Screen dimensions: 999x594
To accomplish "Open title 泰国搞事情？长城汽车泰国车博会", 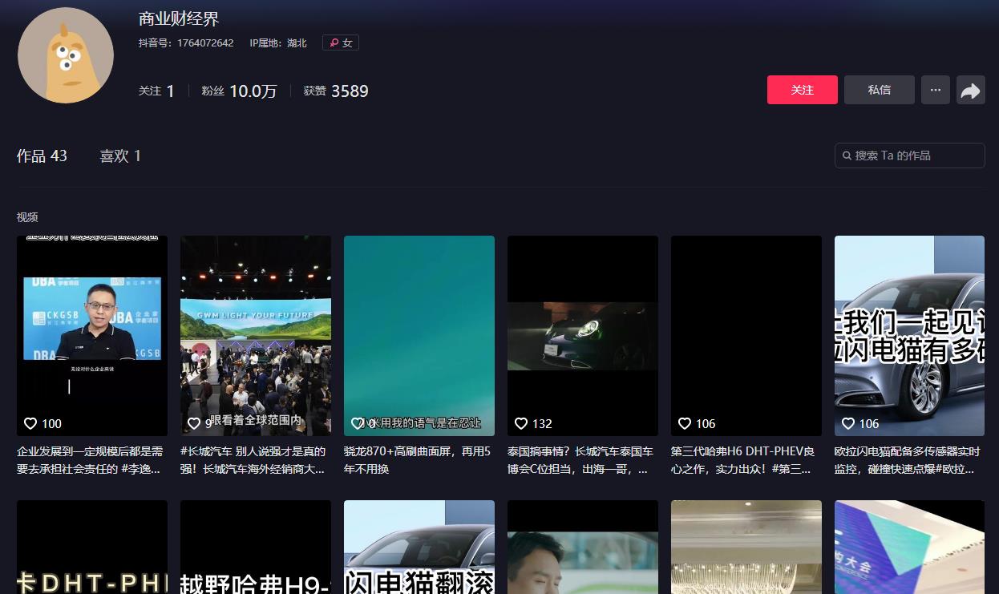I will point(581,460).
